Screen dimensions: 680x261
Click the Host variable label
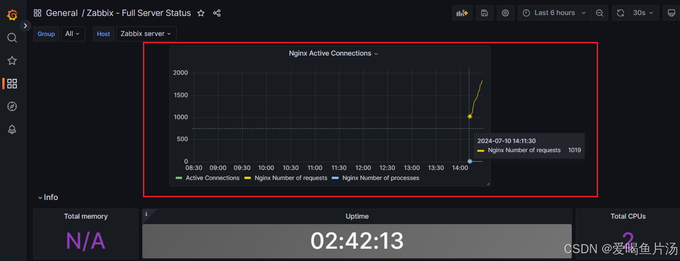click(x=103, y=34)
